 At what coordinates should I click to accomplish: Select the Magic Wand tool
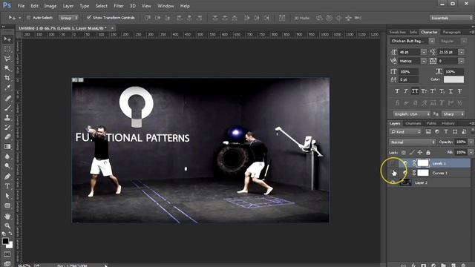[x=7, y=68]
